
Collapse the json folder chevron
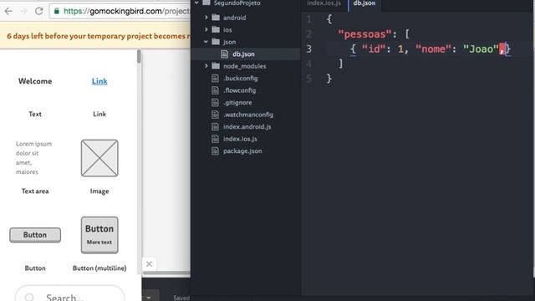pyautogui.click(x=206, y=42)
